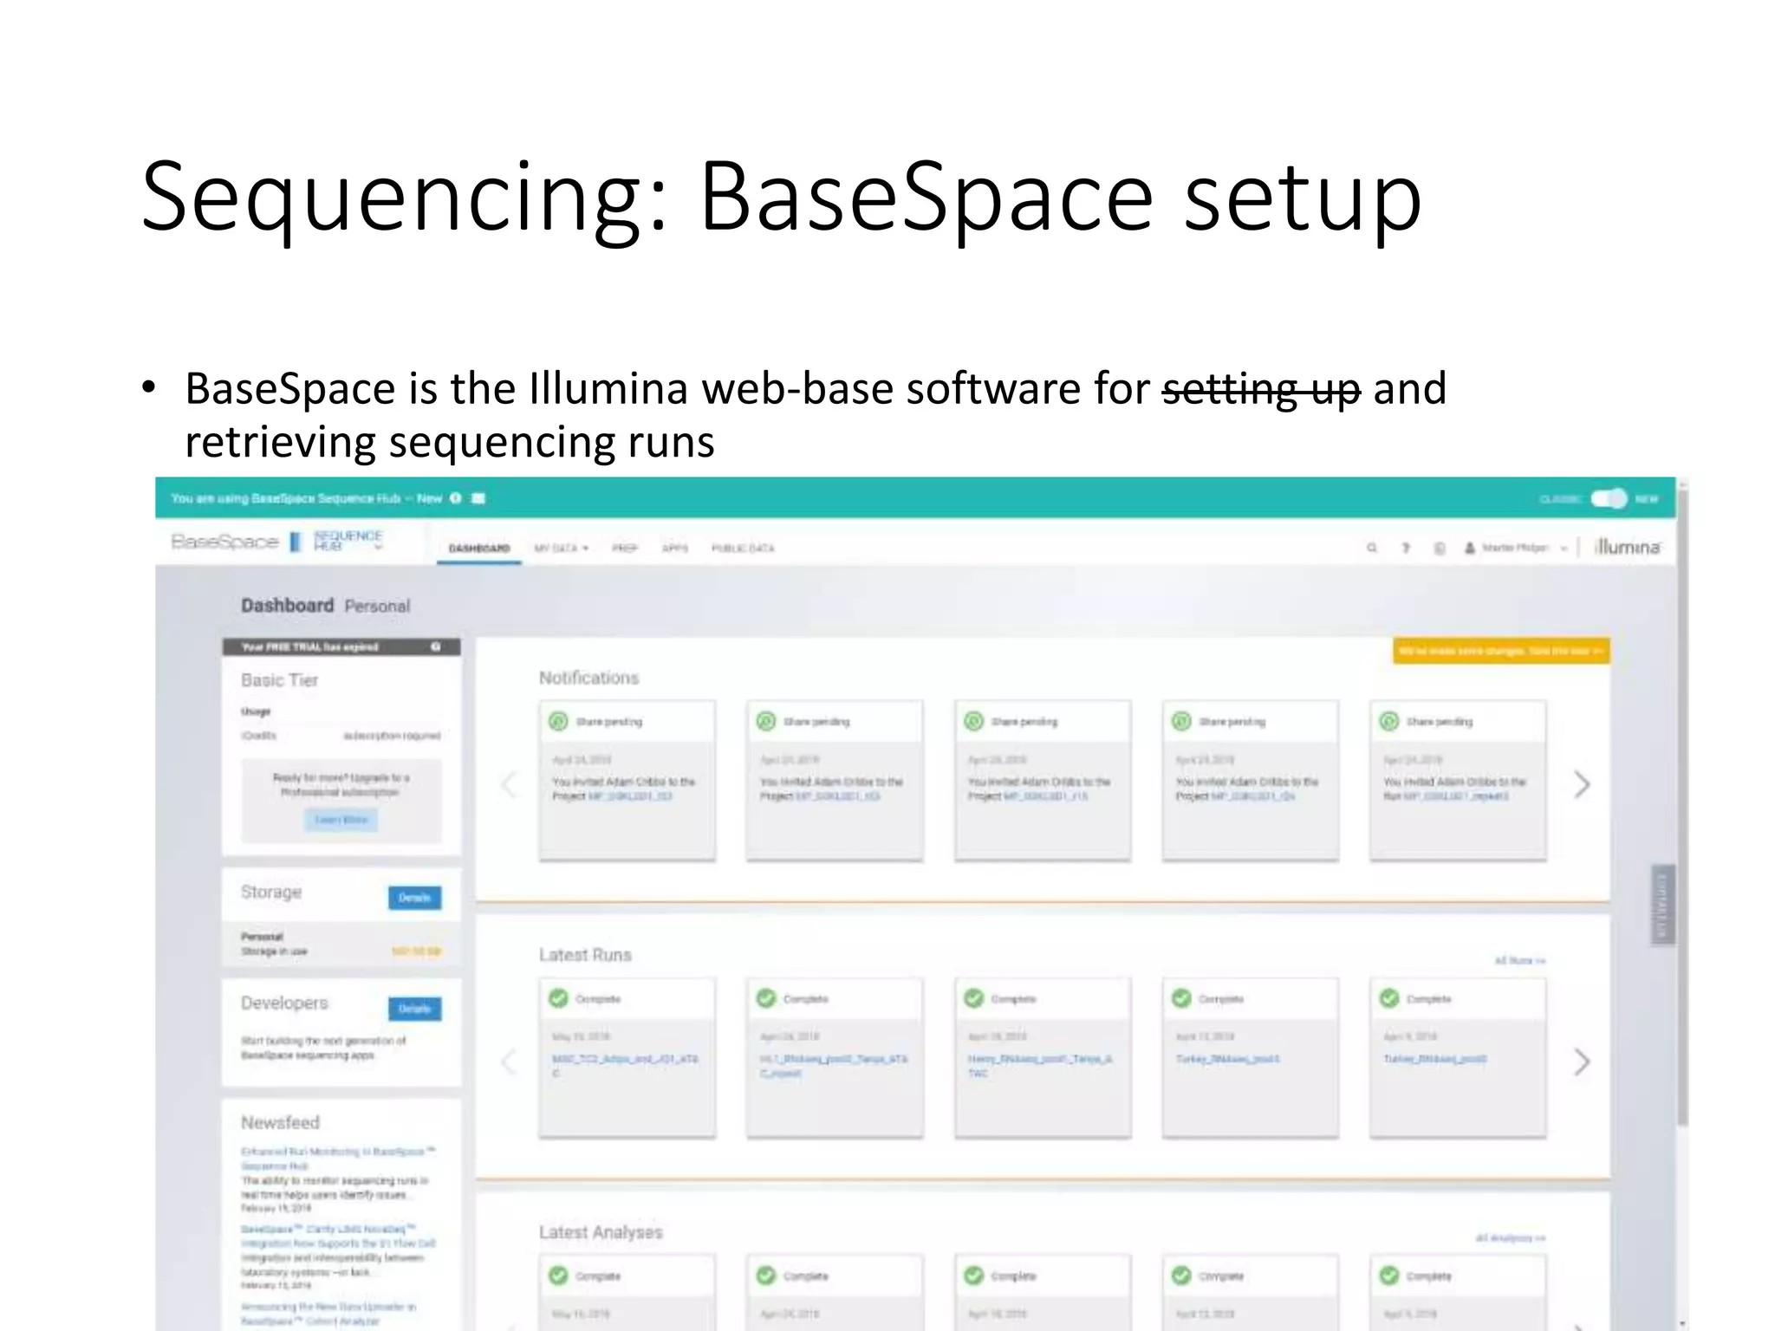
Task: Click "subscription required" text in Usage
Action: point(392,736)
